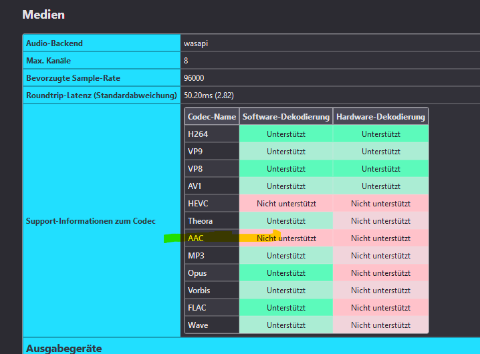Click AV1 hardware decoding status cell
480x354 pixels.
pyautogui.click(x=380, y=186)
